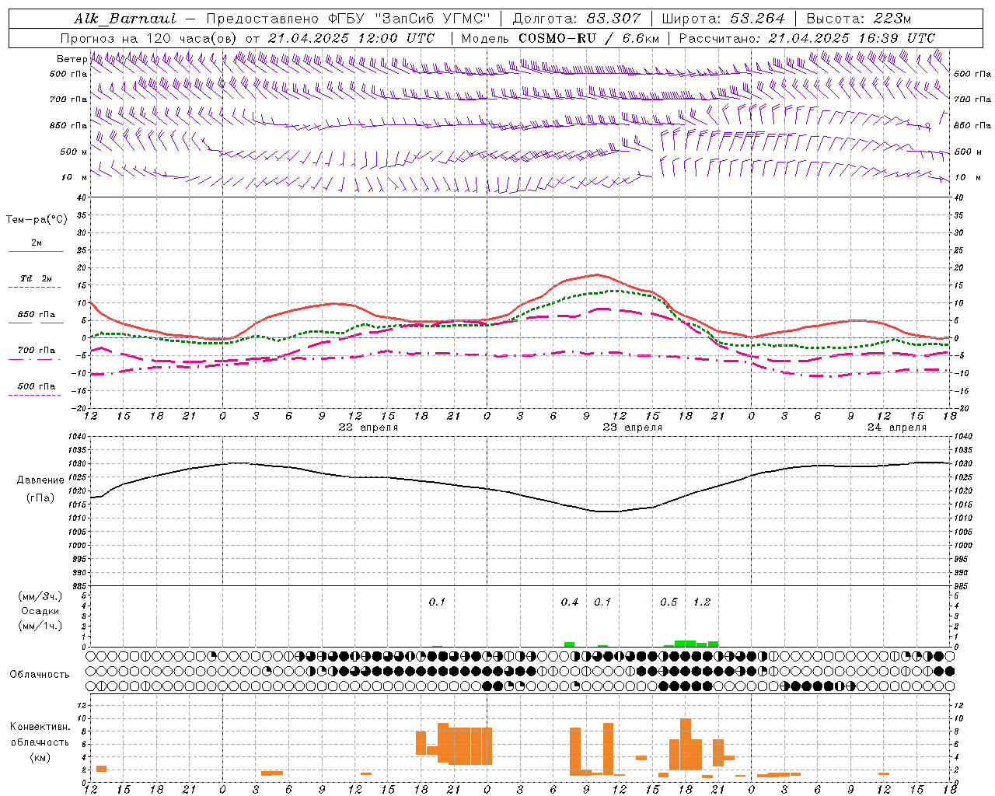Click the Рассчитано: 21.04.2025 16:39 UTC timestamp
This screenshot has width=995, height=796.
[807, 38]
